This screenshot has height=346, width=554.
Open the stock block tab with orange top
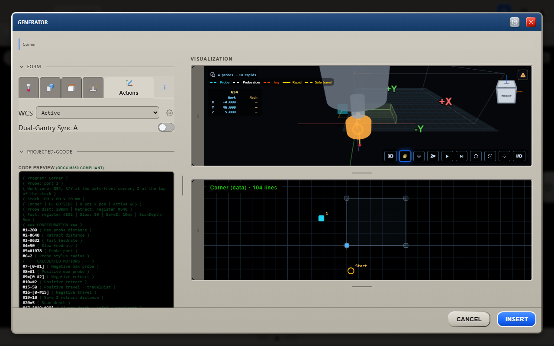[71, 88]
